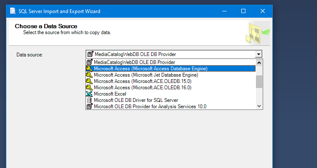Minimize the Import and Export Wizard window
Image resolution: width=317 pixels, height=168 pixels.
(224, 11)
